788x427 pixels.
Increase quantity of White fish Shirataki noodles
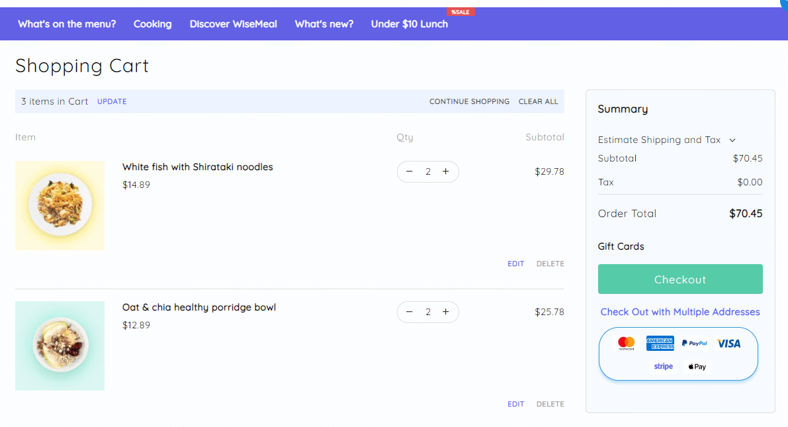coord(446,171)
